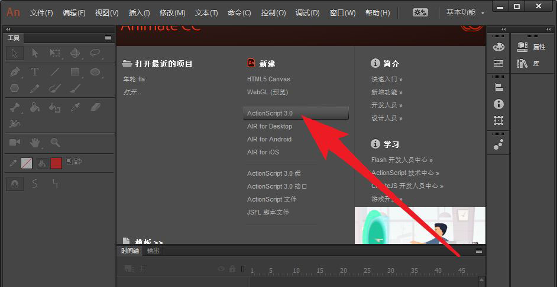Open the Color panel palette icon
Image resolution: width=557 pixels, height=287 pixels.
tap(498, 47)
